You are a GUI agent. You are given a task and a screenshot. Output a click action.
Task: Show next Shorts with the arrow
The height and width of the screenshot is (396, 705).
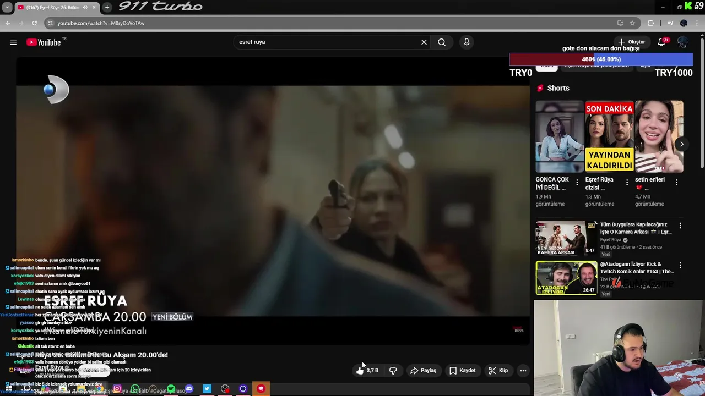pyautogui.click(x=681, y=144)
